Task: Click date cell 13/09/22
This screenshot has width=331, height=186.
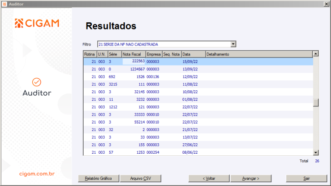Action: tap(190, 69)
